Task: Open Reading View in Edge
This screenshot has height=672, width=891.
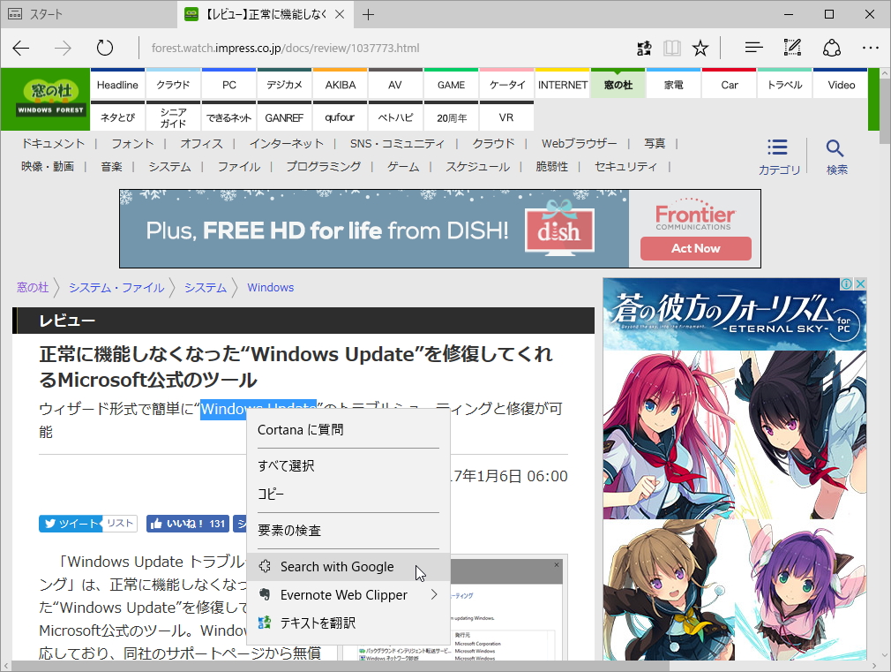Action: [x=672, y=48]
